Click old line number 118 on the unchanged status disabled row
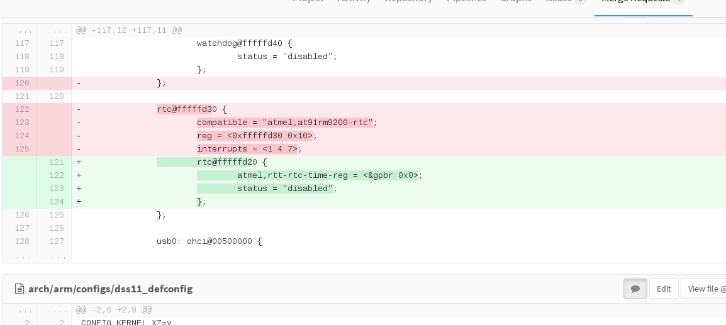This screenshot has height=325, width=726. pos(22,57)
